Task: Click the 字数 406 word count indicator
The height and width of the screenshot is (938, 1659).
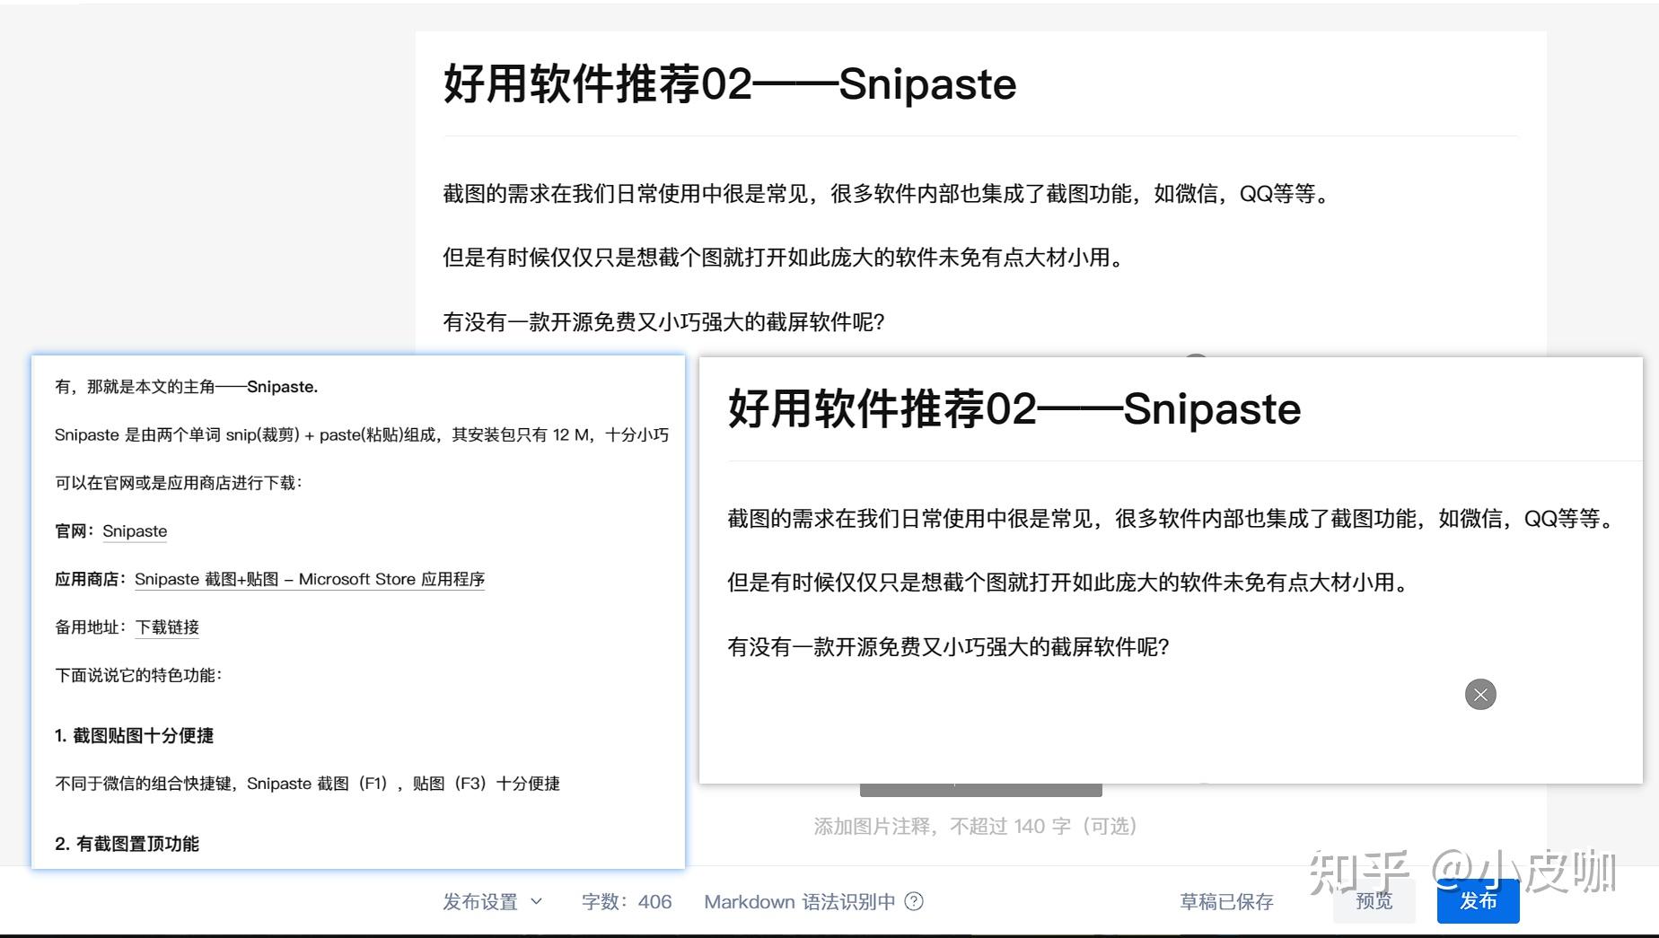Action: (x=628, y=901)
